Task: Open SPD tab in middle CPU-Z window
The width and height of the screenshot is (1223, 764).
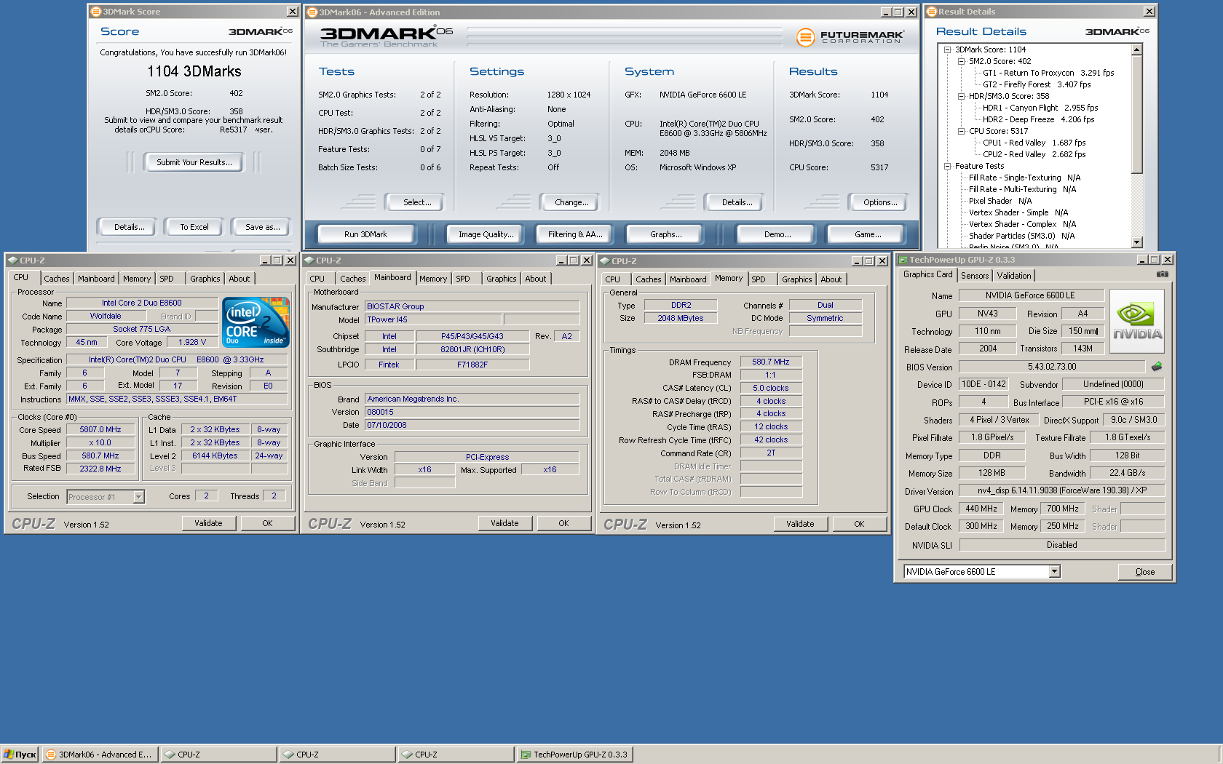Action: [x=463, y=279]
